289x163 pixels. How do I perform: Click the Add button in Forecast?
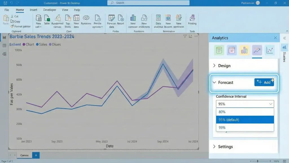(x=264, y=82)
